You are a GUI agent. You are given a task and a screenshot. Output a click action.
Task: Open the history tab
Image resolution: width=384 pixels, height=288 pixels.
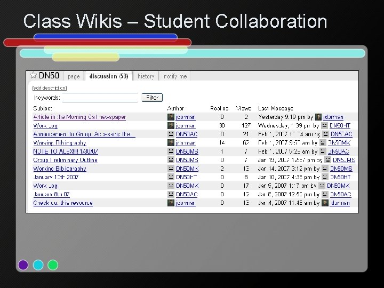(146, 76)
